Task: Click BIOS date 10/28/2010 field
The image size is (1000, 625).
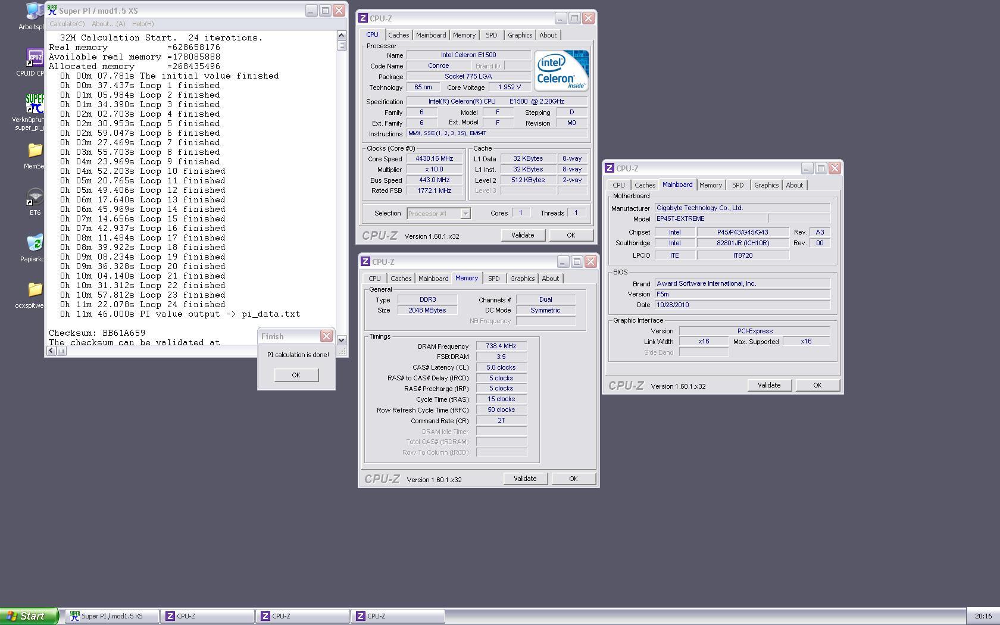Action: tap(742, 305)
